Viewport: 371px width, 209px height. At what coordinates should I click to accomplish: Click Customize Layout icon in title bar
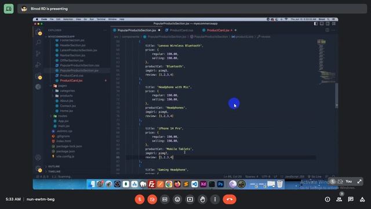[334, 24]
